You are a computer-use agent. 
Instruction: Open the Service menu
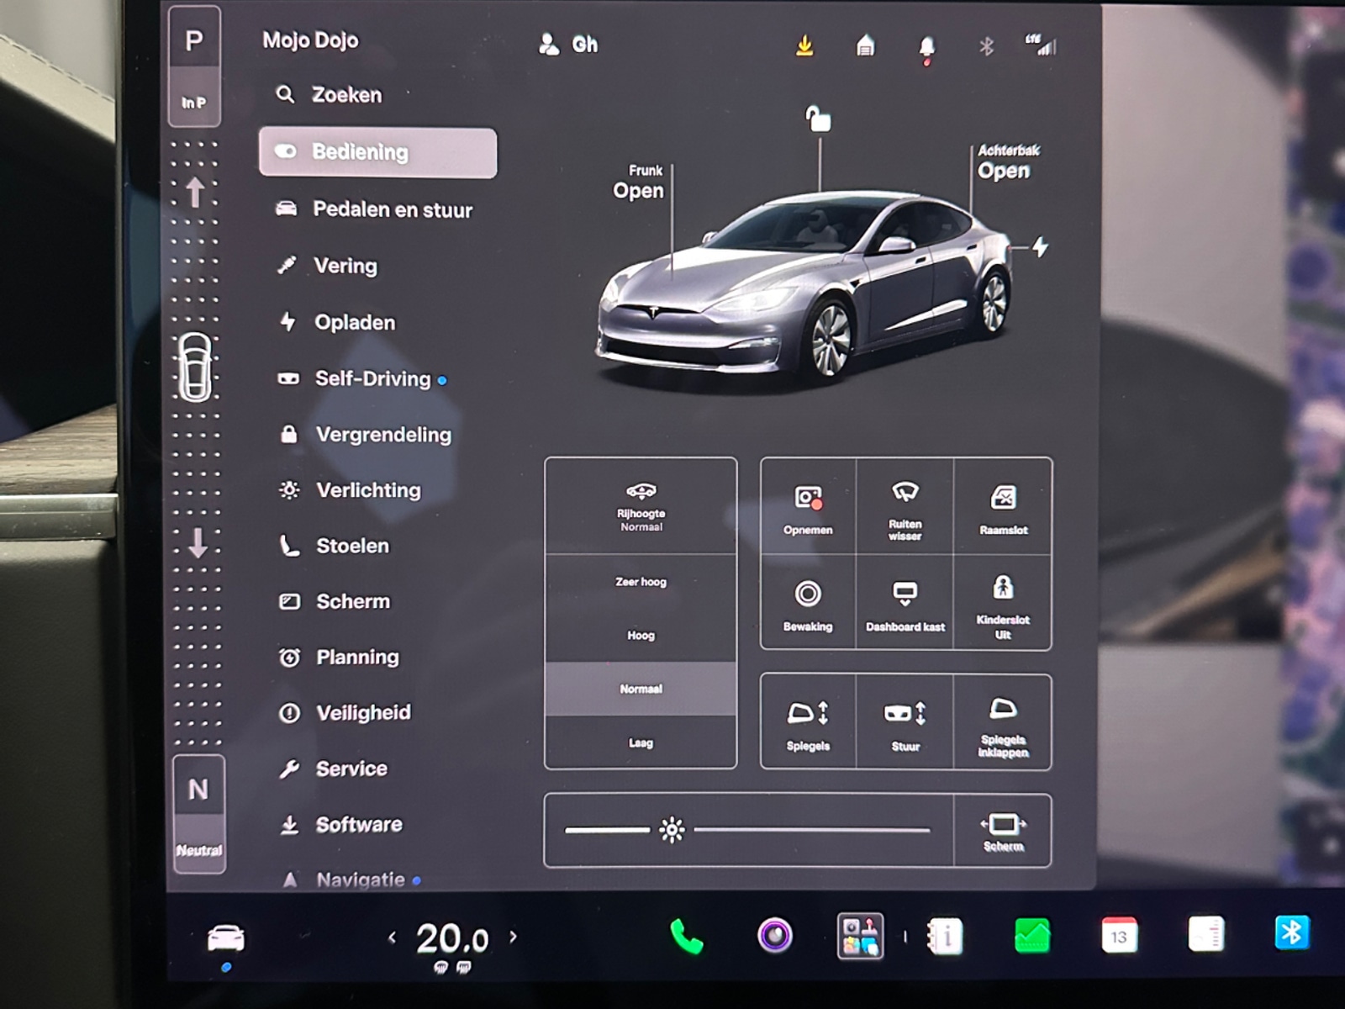(x=333, y=769)
